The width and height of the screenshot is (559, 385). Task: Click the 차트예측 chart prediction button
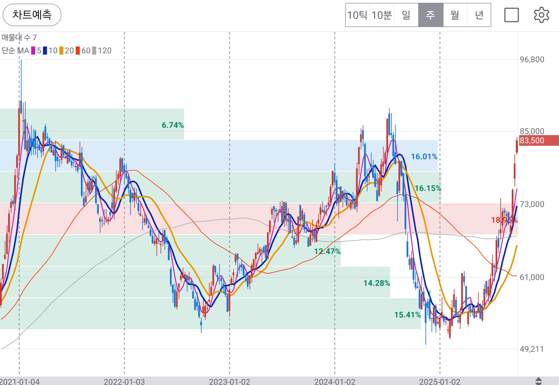click(32, 15)
